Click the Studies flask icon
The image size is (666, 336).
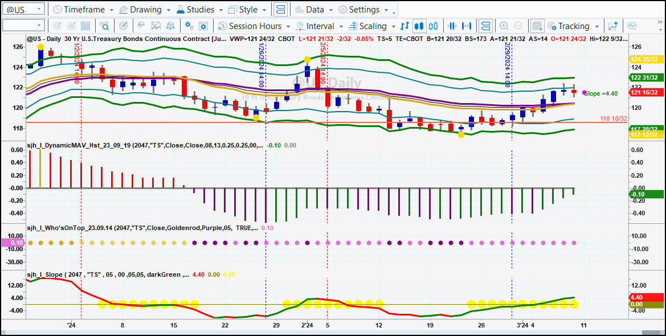[x=181, y=9]
